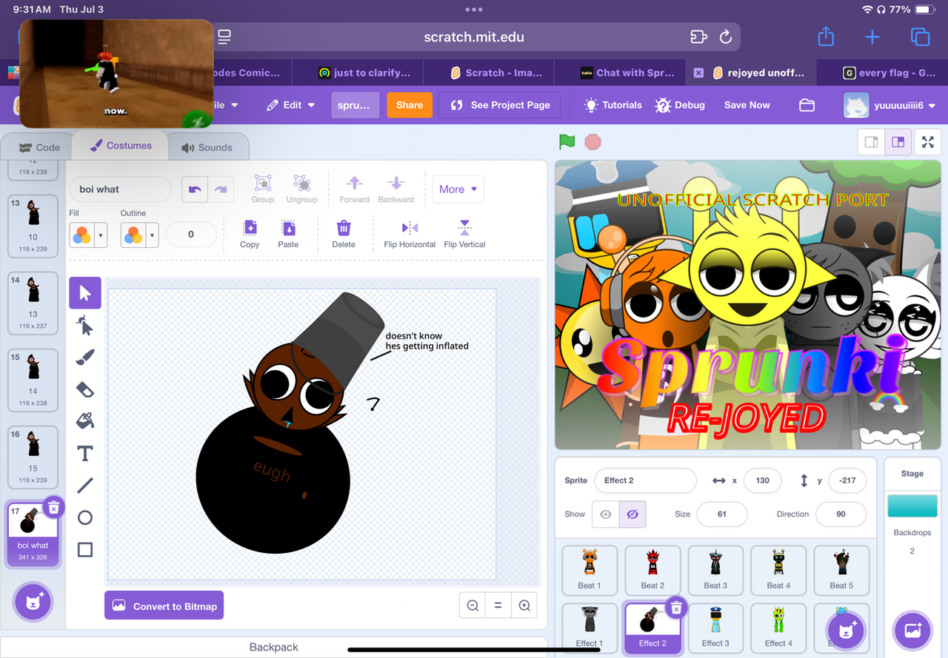Zoom out the costume canvas
Screen dimensions: 948x658
473,605
